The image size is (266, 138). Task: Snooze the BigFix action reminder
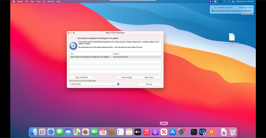(149, 84)
